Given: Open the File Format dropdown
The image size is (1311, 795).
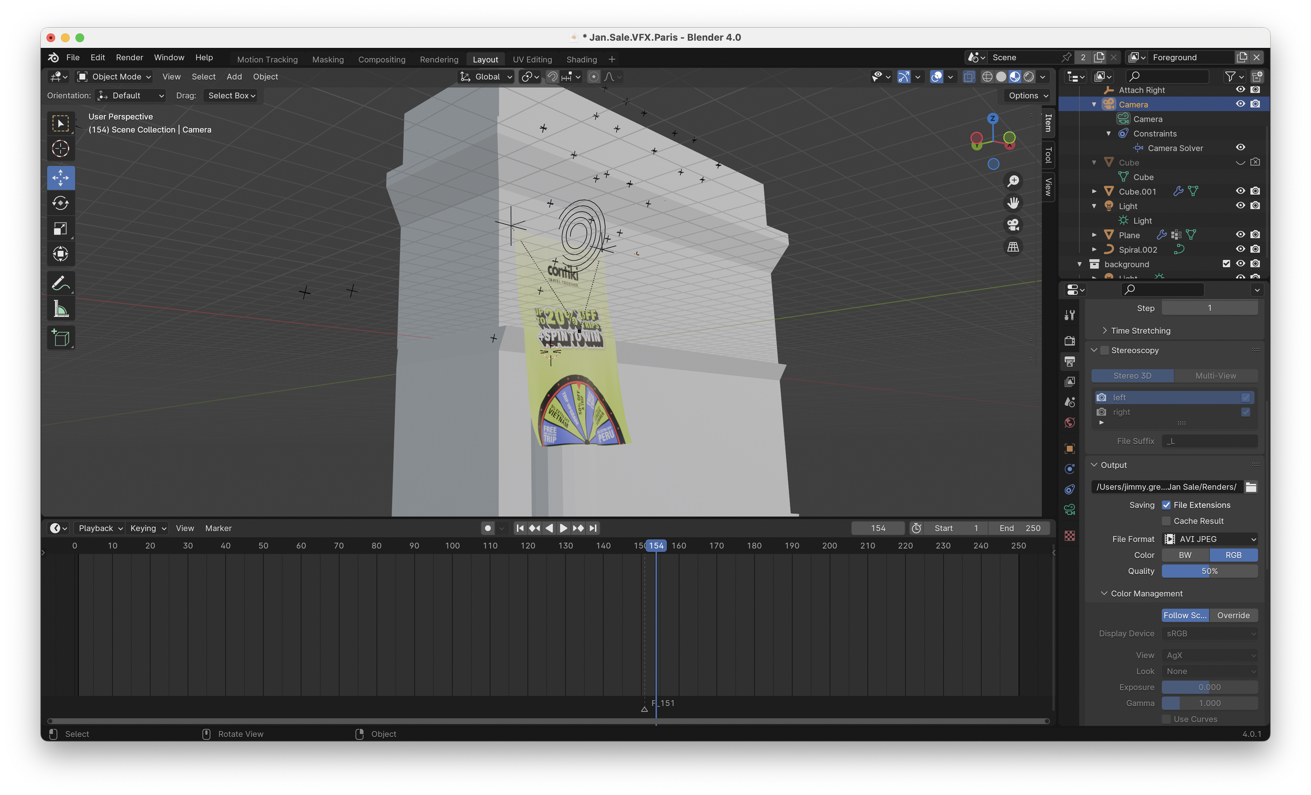Looking at the screenshot, I should (1209, 539).
